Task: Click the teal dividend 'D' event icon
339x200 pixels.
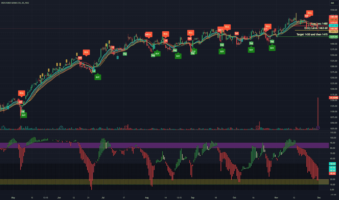Action: [x=61, y=128]
